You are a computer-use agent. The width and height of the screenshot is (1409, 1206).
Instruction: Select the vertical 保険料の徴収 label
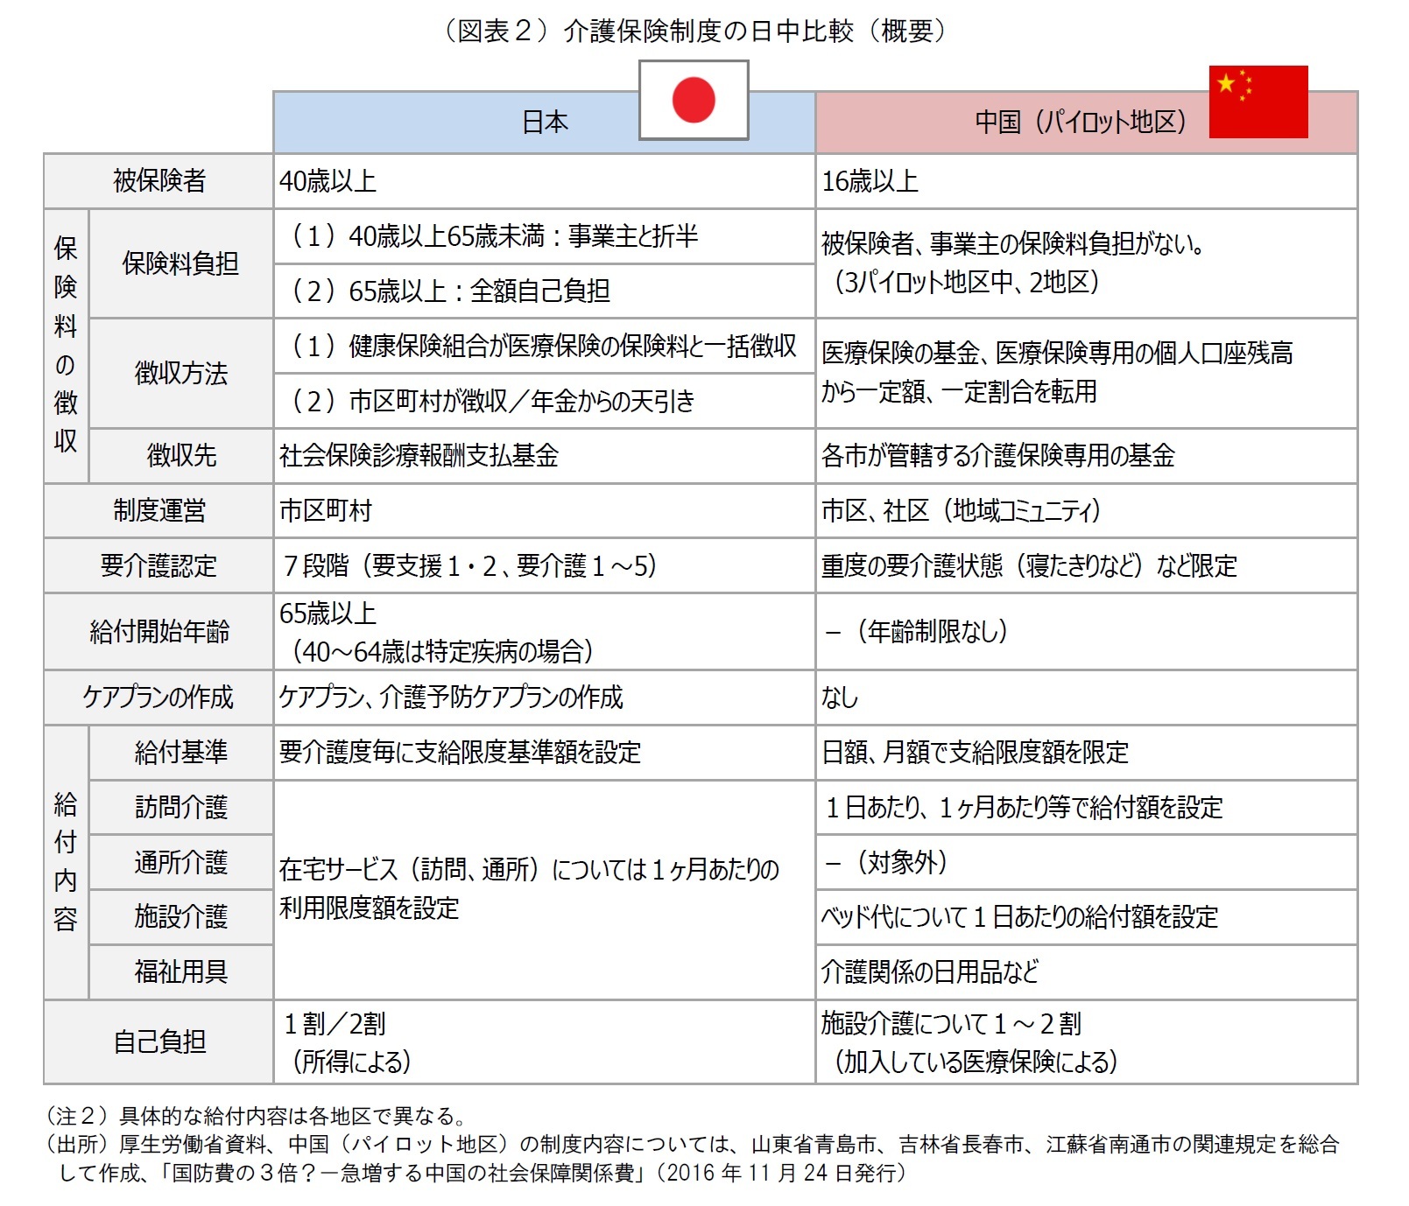point(67,346)
